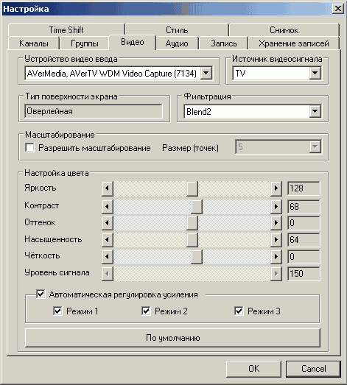Click right arrow of Яркость slider
Image resolution: width=347 pixels, height=385 pixels.
pyautogui.click(x=276, y=188)
